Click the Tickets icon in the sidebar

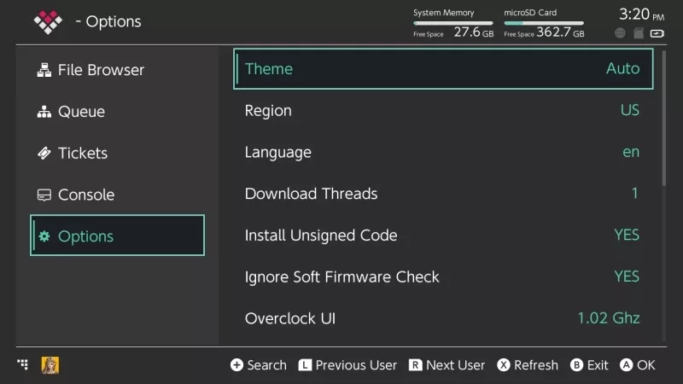coord(44,154)
